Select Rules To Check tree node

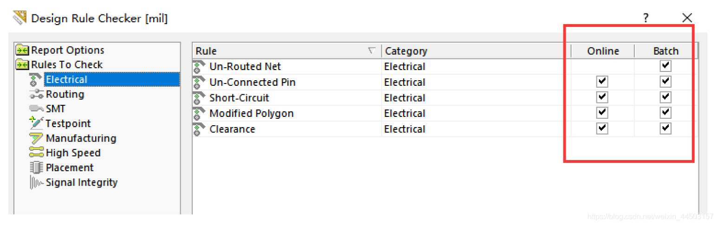coord(67,65)
